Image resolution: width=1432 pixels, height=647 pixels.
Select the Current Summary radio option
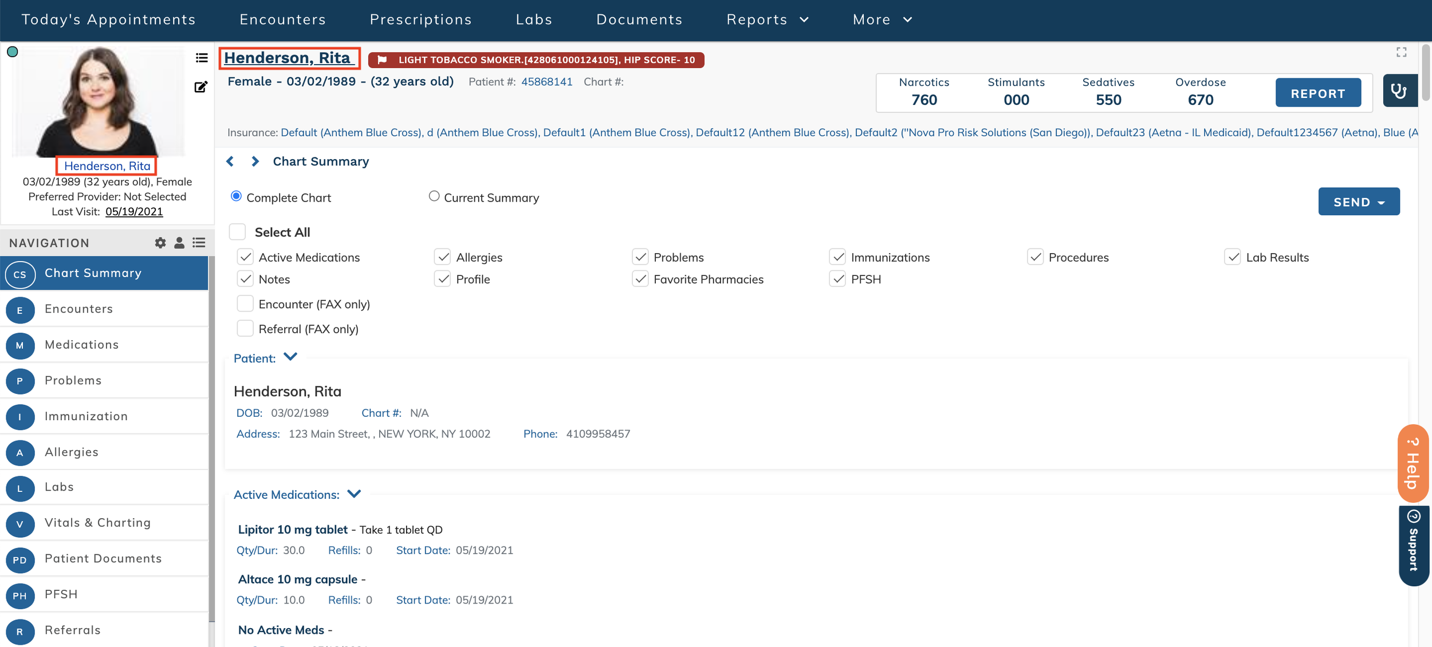434,196
